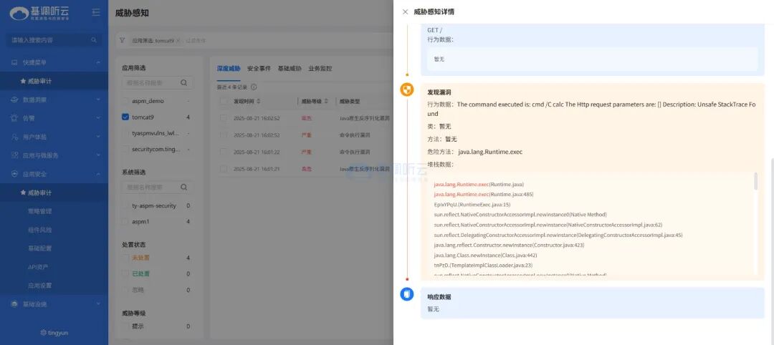This screenshot has height=345, width=774.
Task: Tick the 未处置 status checkbox
Action: [x=125, y=258]
